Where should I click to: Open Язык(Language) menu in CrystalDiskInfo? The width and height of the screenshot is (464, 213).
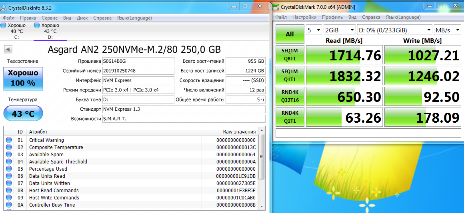[134, 18]
